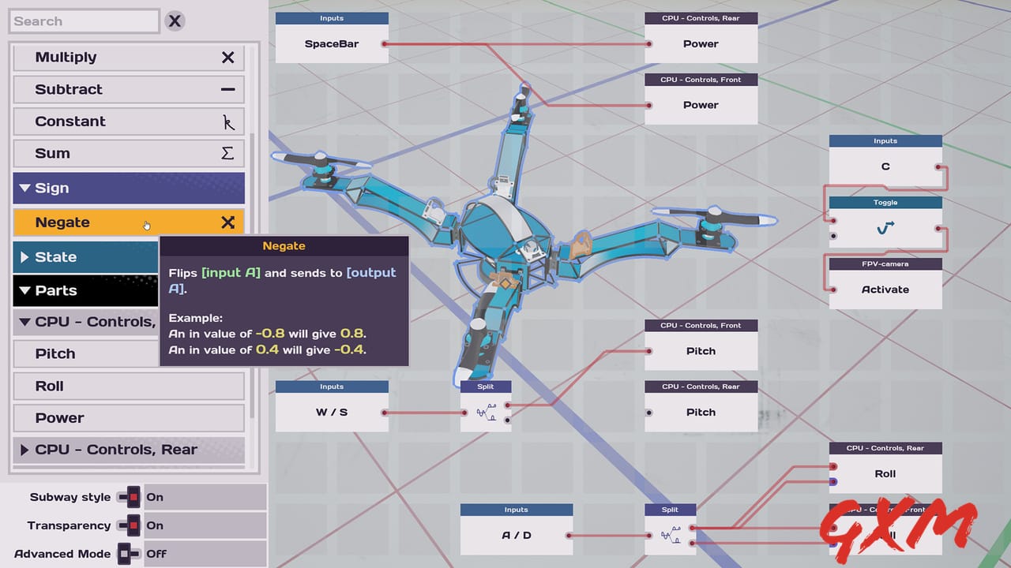
Task: Collapse the Sign category
Action: [x=24, y=188]
